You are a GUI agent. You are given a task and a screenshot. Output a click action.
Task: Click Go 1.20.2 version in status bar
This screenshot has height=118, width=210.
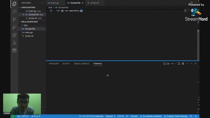tap(23, 116)
